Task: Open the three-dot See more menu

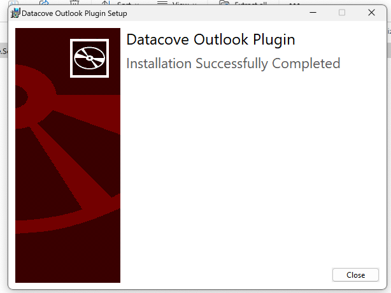Action: [294, 3]
